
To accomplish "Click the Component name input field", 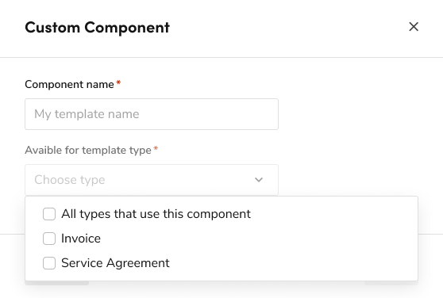I will [x=152, y=114].
